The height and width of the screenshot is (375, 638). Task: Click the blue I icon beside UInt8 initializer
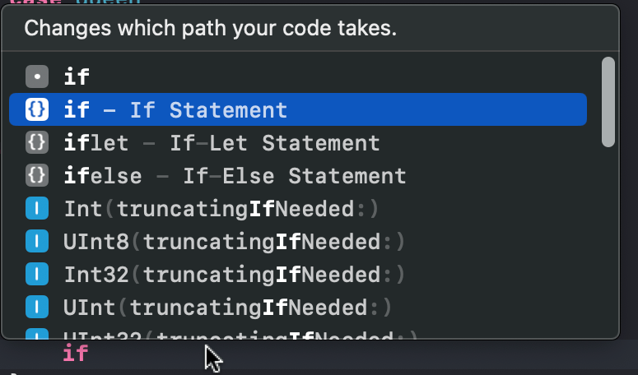point(37,242)
